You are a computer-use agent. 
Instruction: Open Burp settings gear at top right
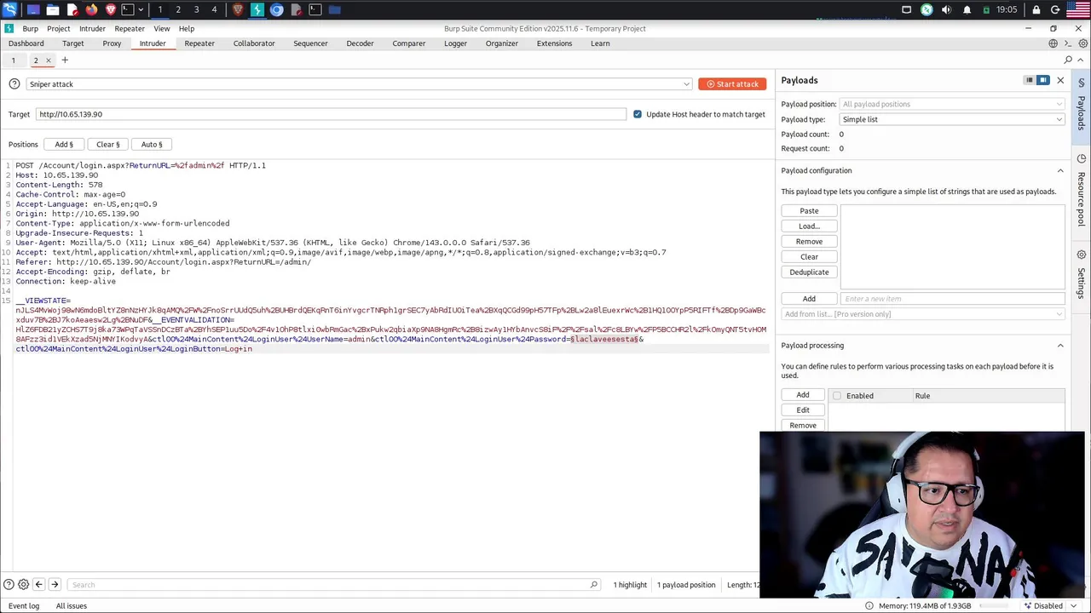click(x=1082, y=43)
